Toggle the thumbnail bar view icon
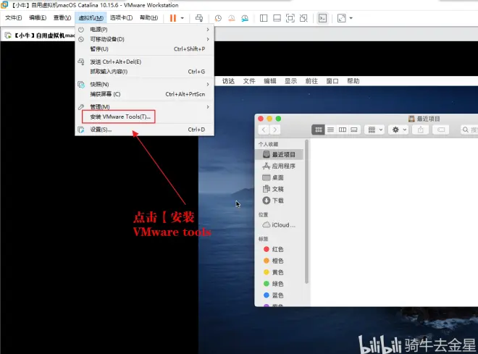Screen dimensions: 478x354 277,18
